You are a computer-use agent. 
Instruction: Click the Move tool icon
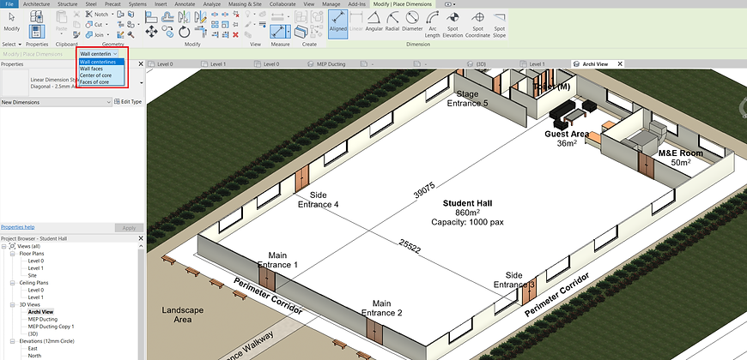tap(151, 32)
